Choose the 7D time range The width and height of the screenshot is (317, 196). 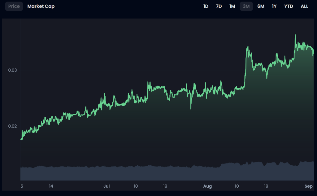click(219, 6)
